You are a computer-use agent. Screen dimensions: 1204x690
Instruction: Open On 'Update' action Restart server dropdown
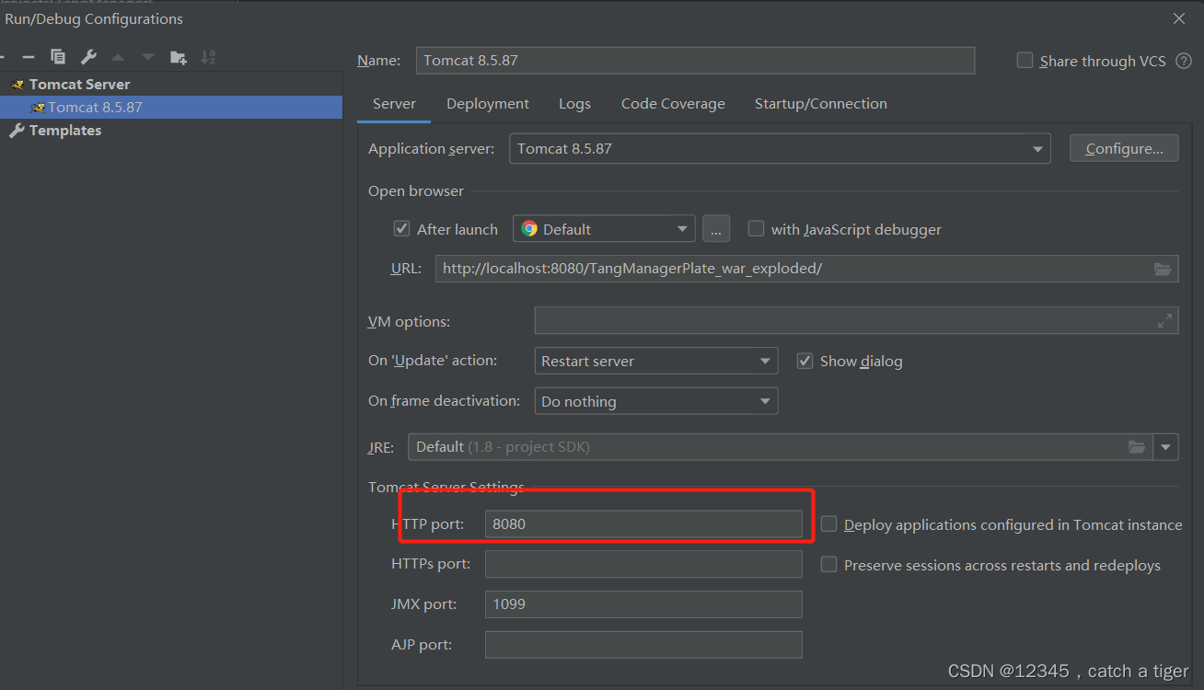pyautogui.click(x=655, y=361)
